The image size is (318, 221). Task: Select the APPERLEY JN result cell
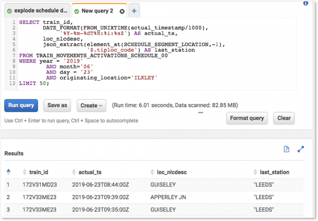pos(168,197)
